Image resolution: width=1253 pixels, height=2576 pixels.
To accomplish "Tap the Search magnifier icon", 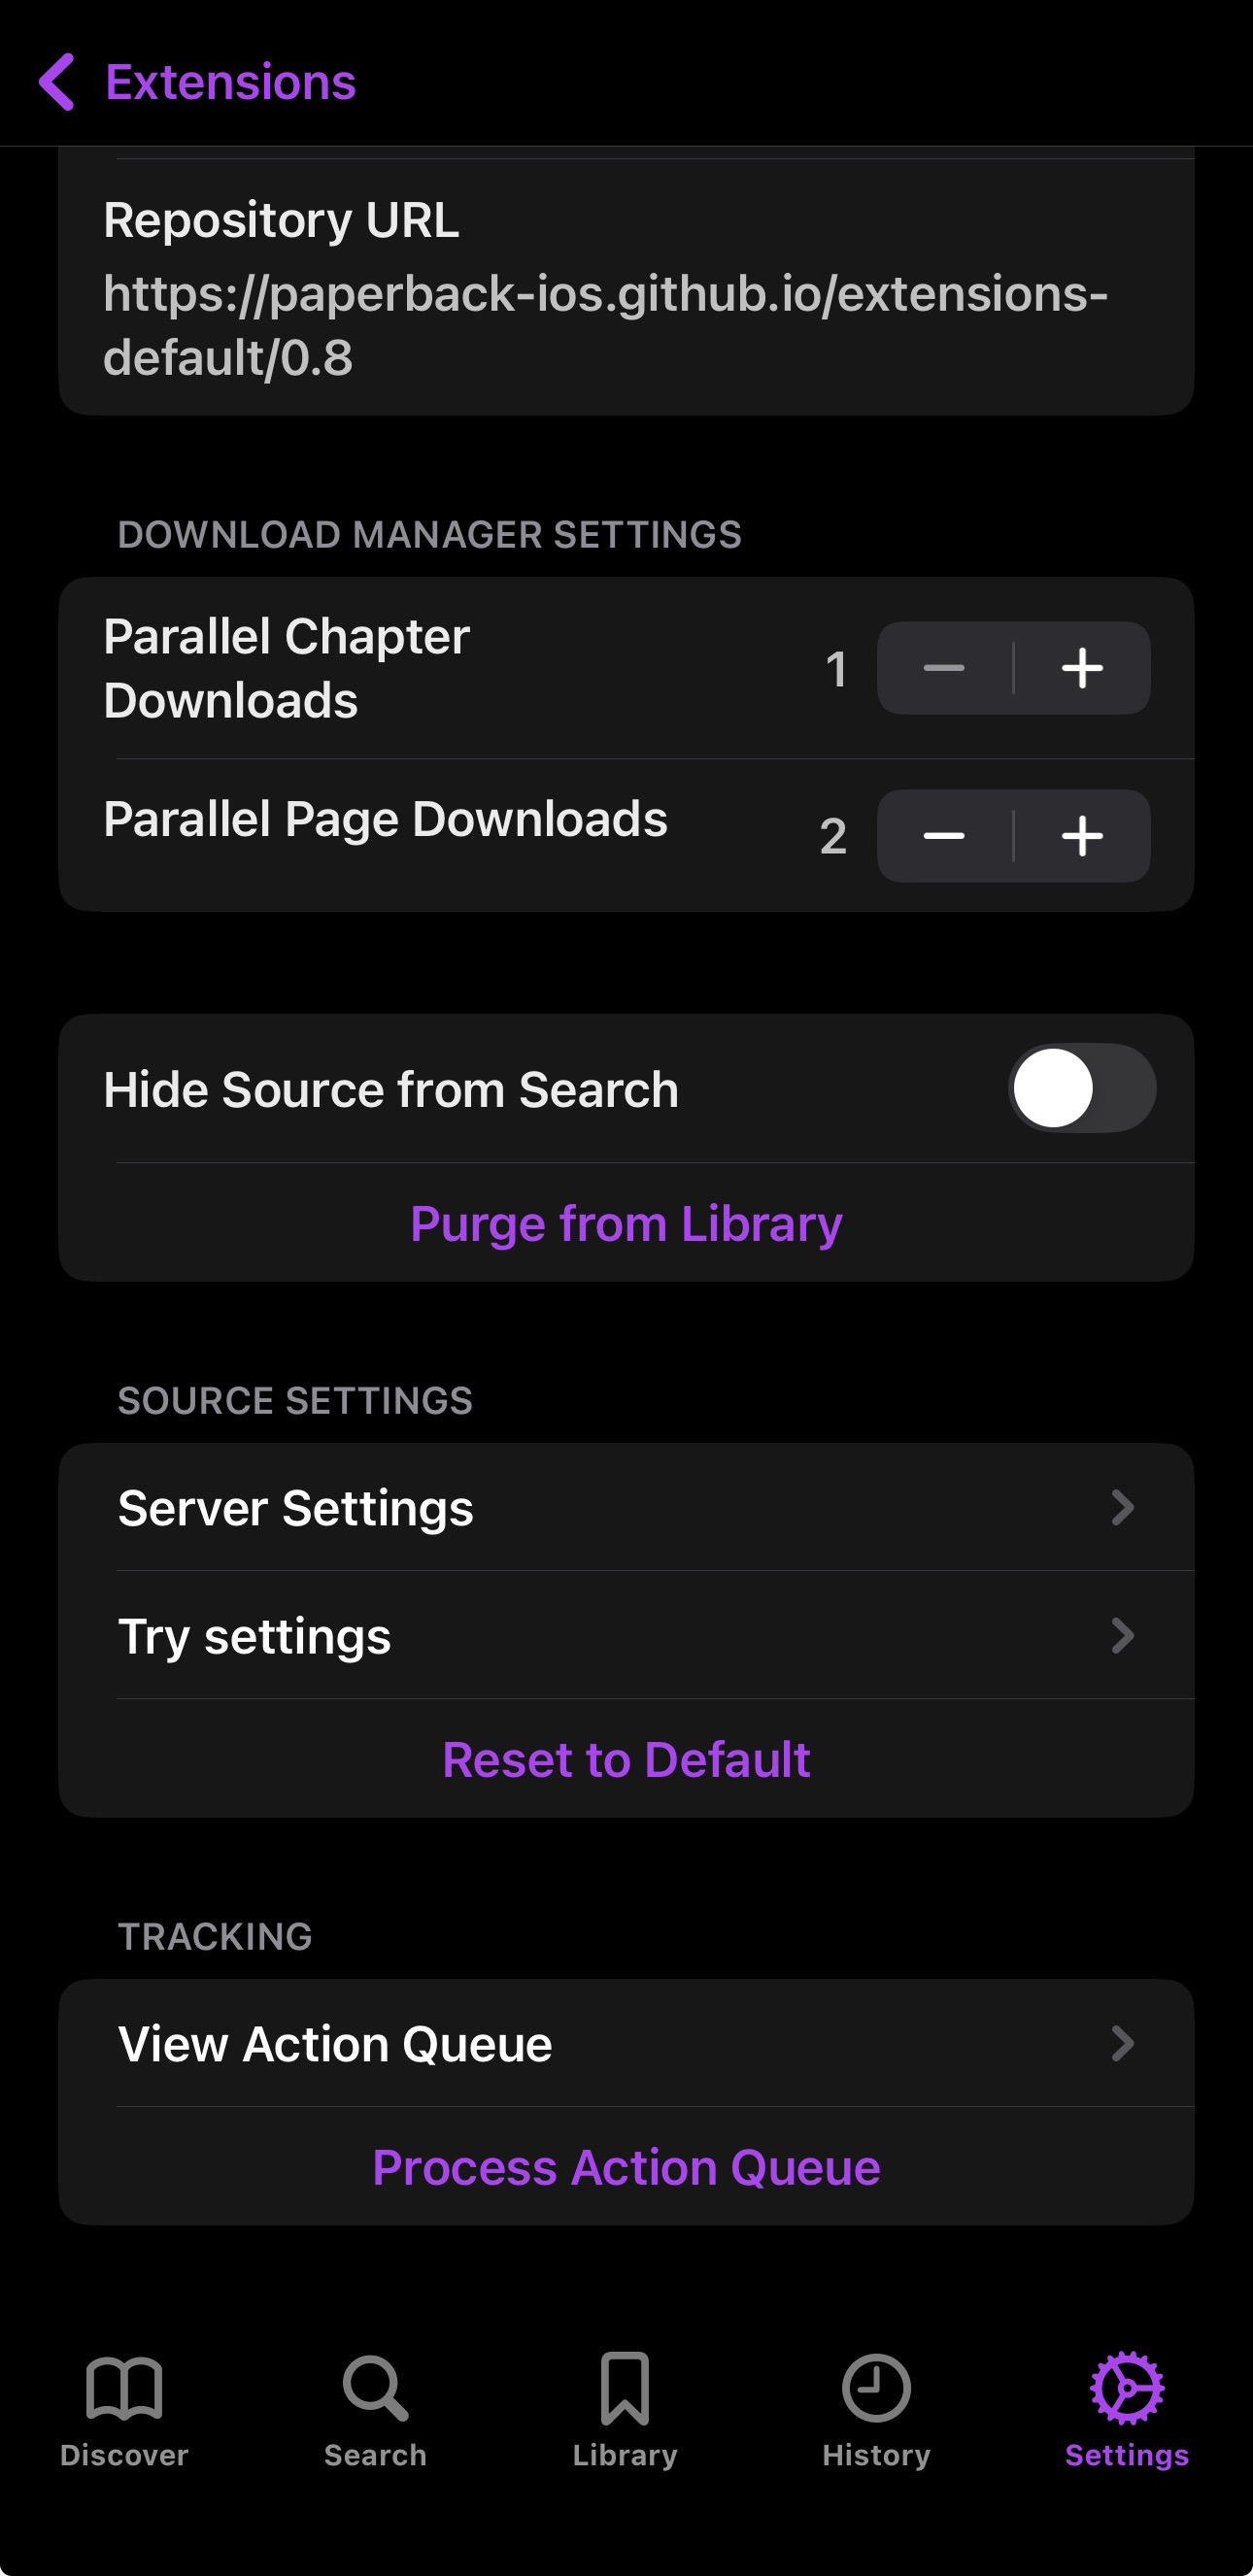I will coord(375,2388).
